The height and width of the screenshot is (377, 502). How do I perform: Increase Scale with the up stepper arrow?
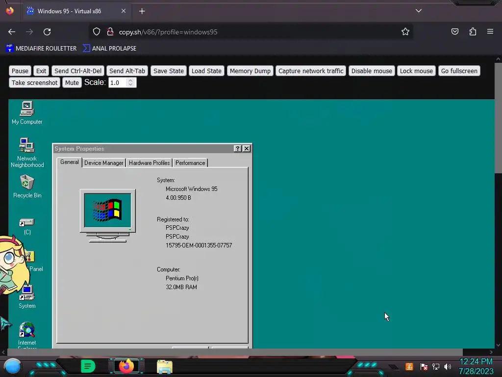coord(130,80)
